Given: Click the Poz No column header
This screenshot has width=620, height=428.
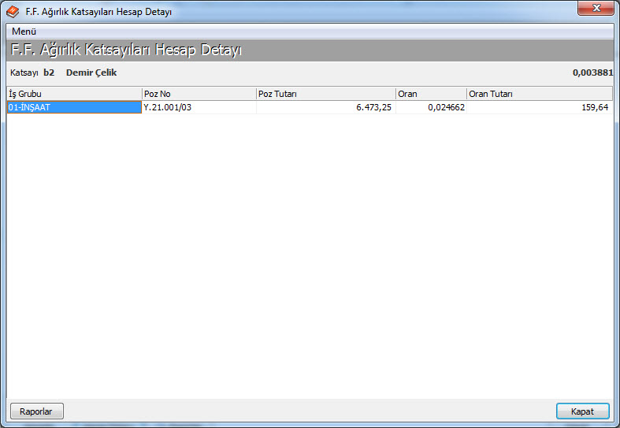Looking at the screenshot, I should (199, 94).
